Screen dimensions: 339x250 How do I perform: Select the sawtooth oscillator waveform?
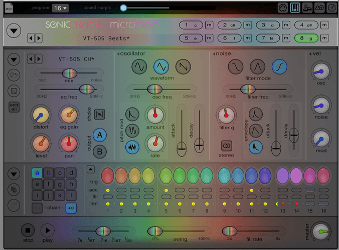pos(183,67)
